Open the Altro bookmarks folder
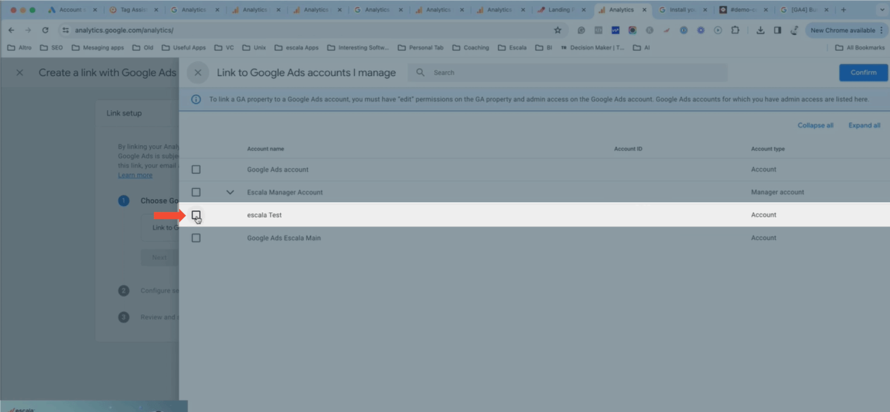The height and width of the screenshot is (412, 890). [x=20, y=48]
